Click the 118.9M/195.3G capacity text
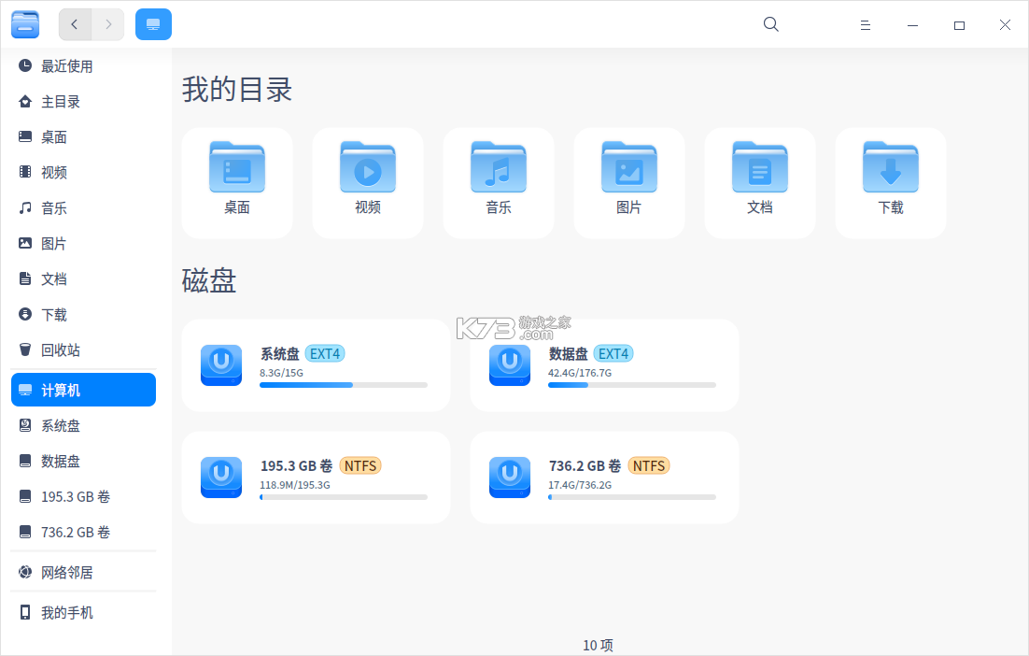The image size is (1029, 656). click(x=295, y=485)
